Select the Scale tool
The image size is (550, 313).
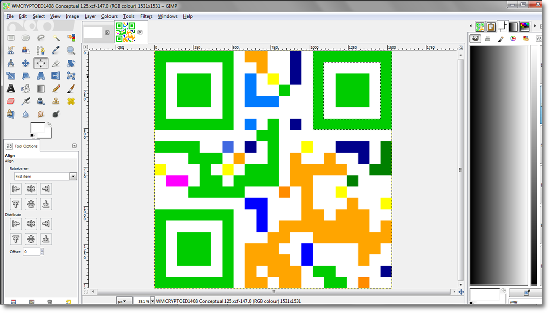click(11, 76)
